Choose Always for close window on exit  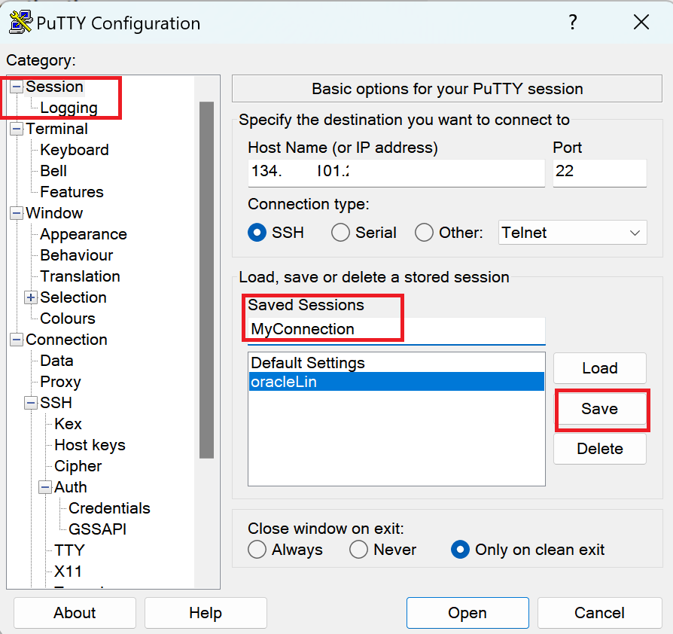[257, 550]
